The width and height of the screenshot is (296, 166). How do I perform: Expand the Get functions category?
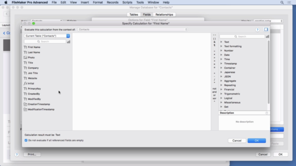[221, 107]
